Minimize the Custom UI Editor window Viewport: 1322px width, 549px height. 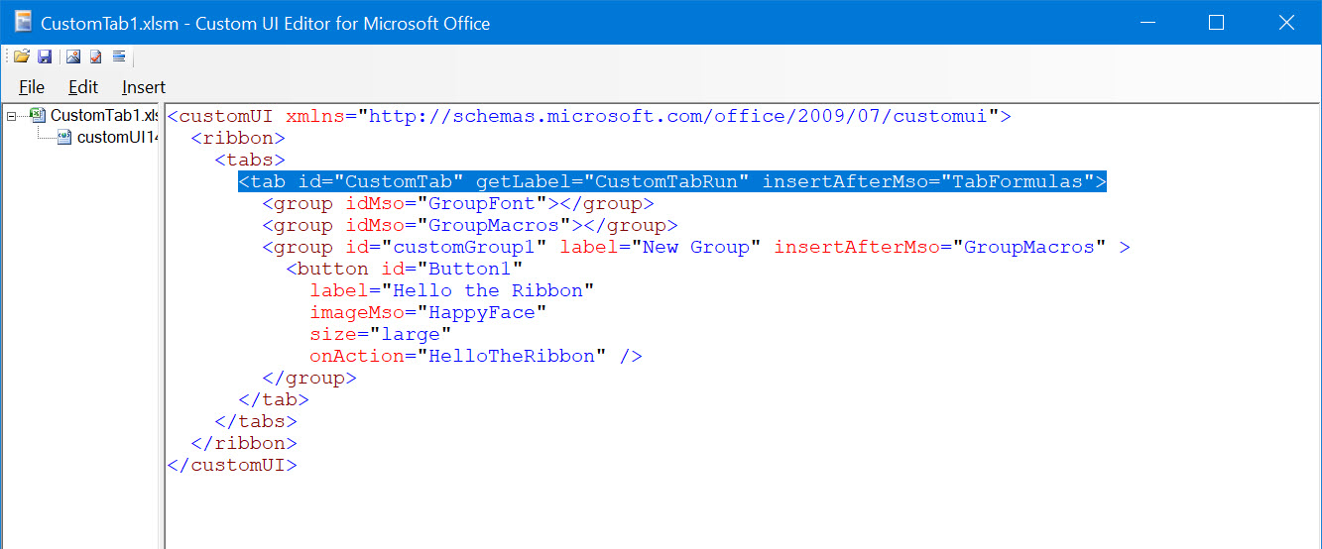(x=1147, y=22)
